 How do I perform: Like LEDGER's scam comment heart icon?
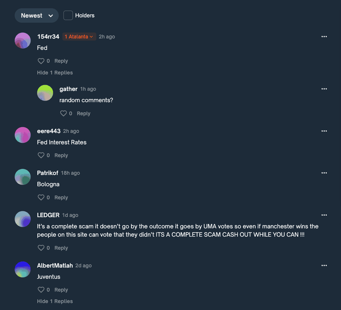click(x=41, y=248)
